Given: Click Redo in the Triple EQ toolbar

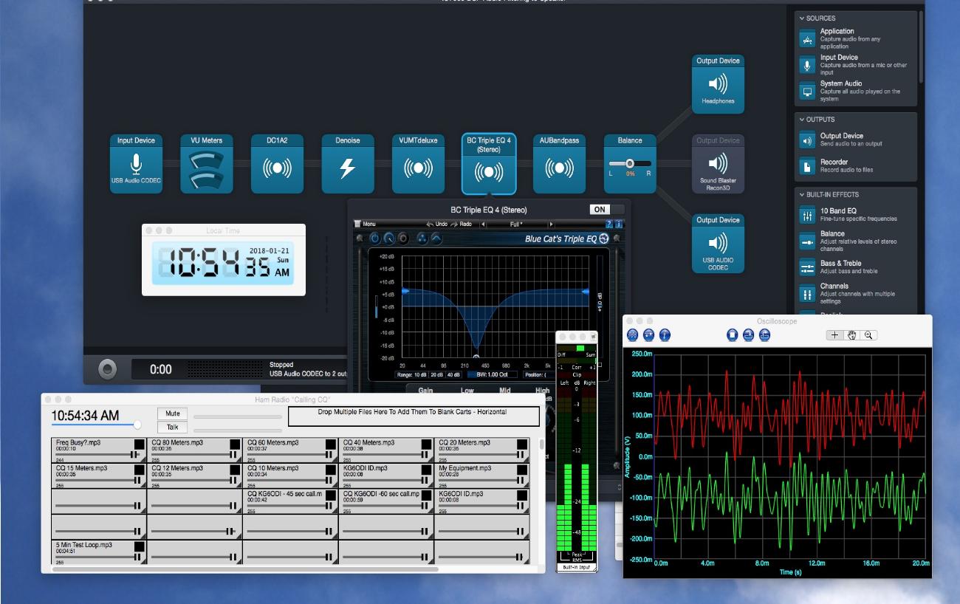Looking at the screenshot, I should (462, 224).
